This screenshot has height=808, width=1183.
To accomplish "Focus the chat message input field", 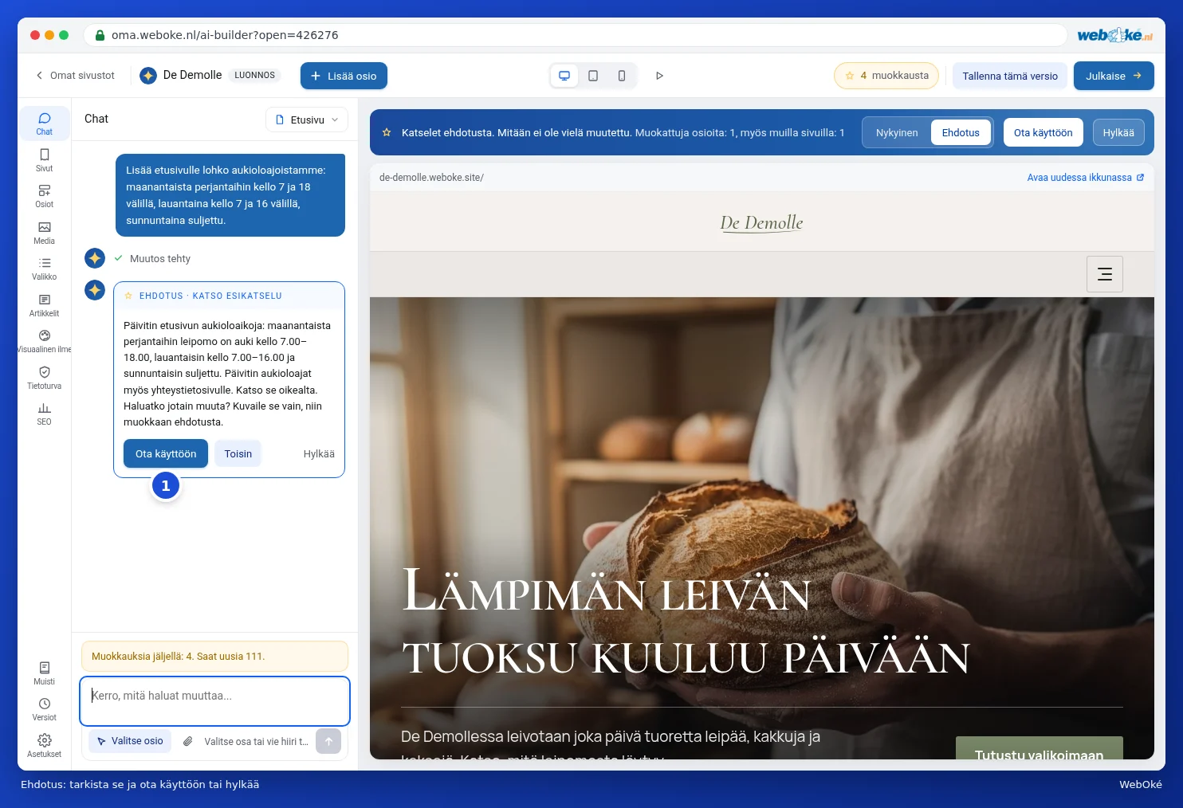I will click(214, 701).
